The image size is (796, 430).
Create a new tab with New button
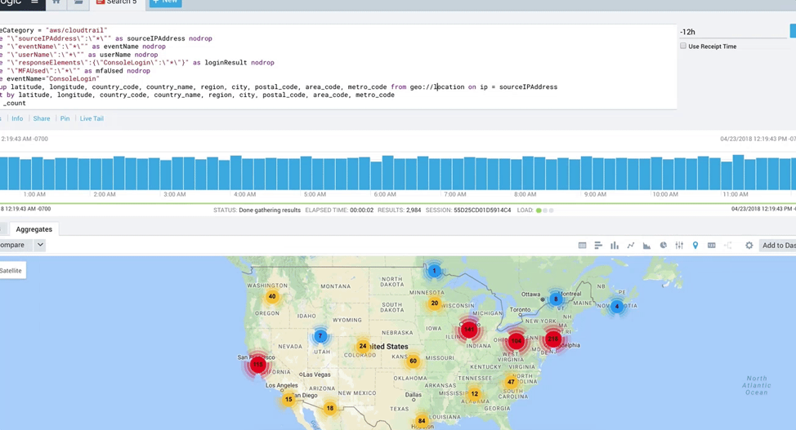click(166, 2)
